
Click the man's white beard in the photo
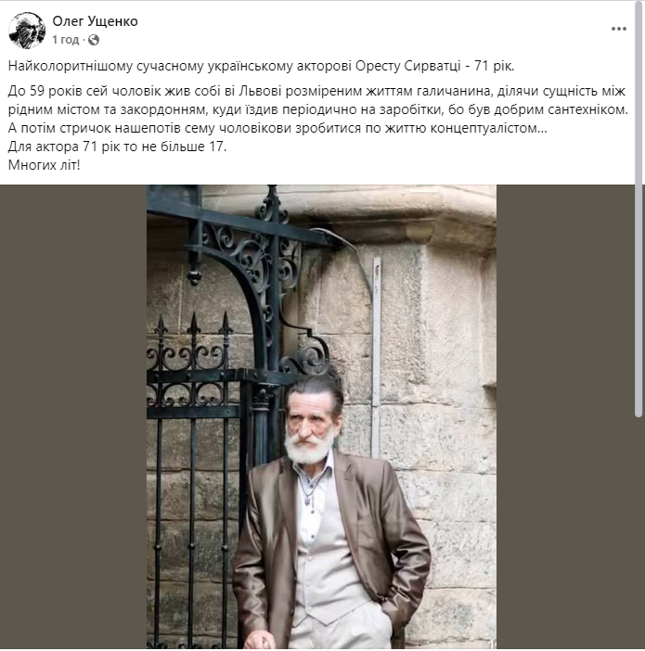309,448
